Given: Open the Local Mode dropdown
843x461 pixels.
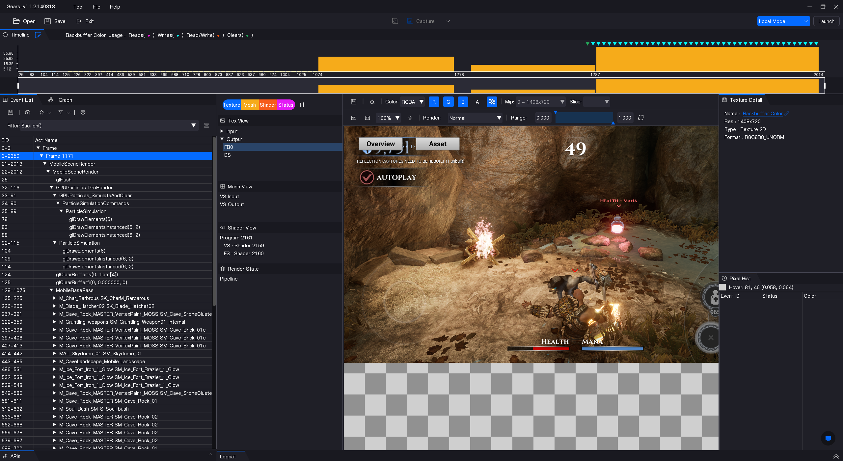Looking at the screenshot, I should [x=783, y=21].
